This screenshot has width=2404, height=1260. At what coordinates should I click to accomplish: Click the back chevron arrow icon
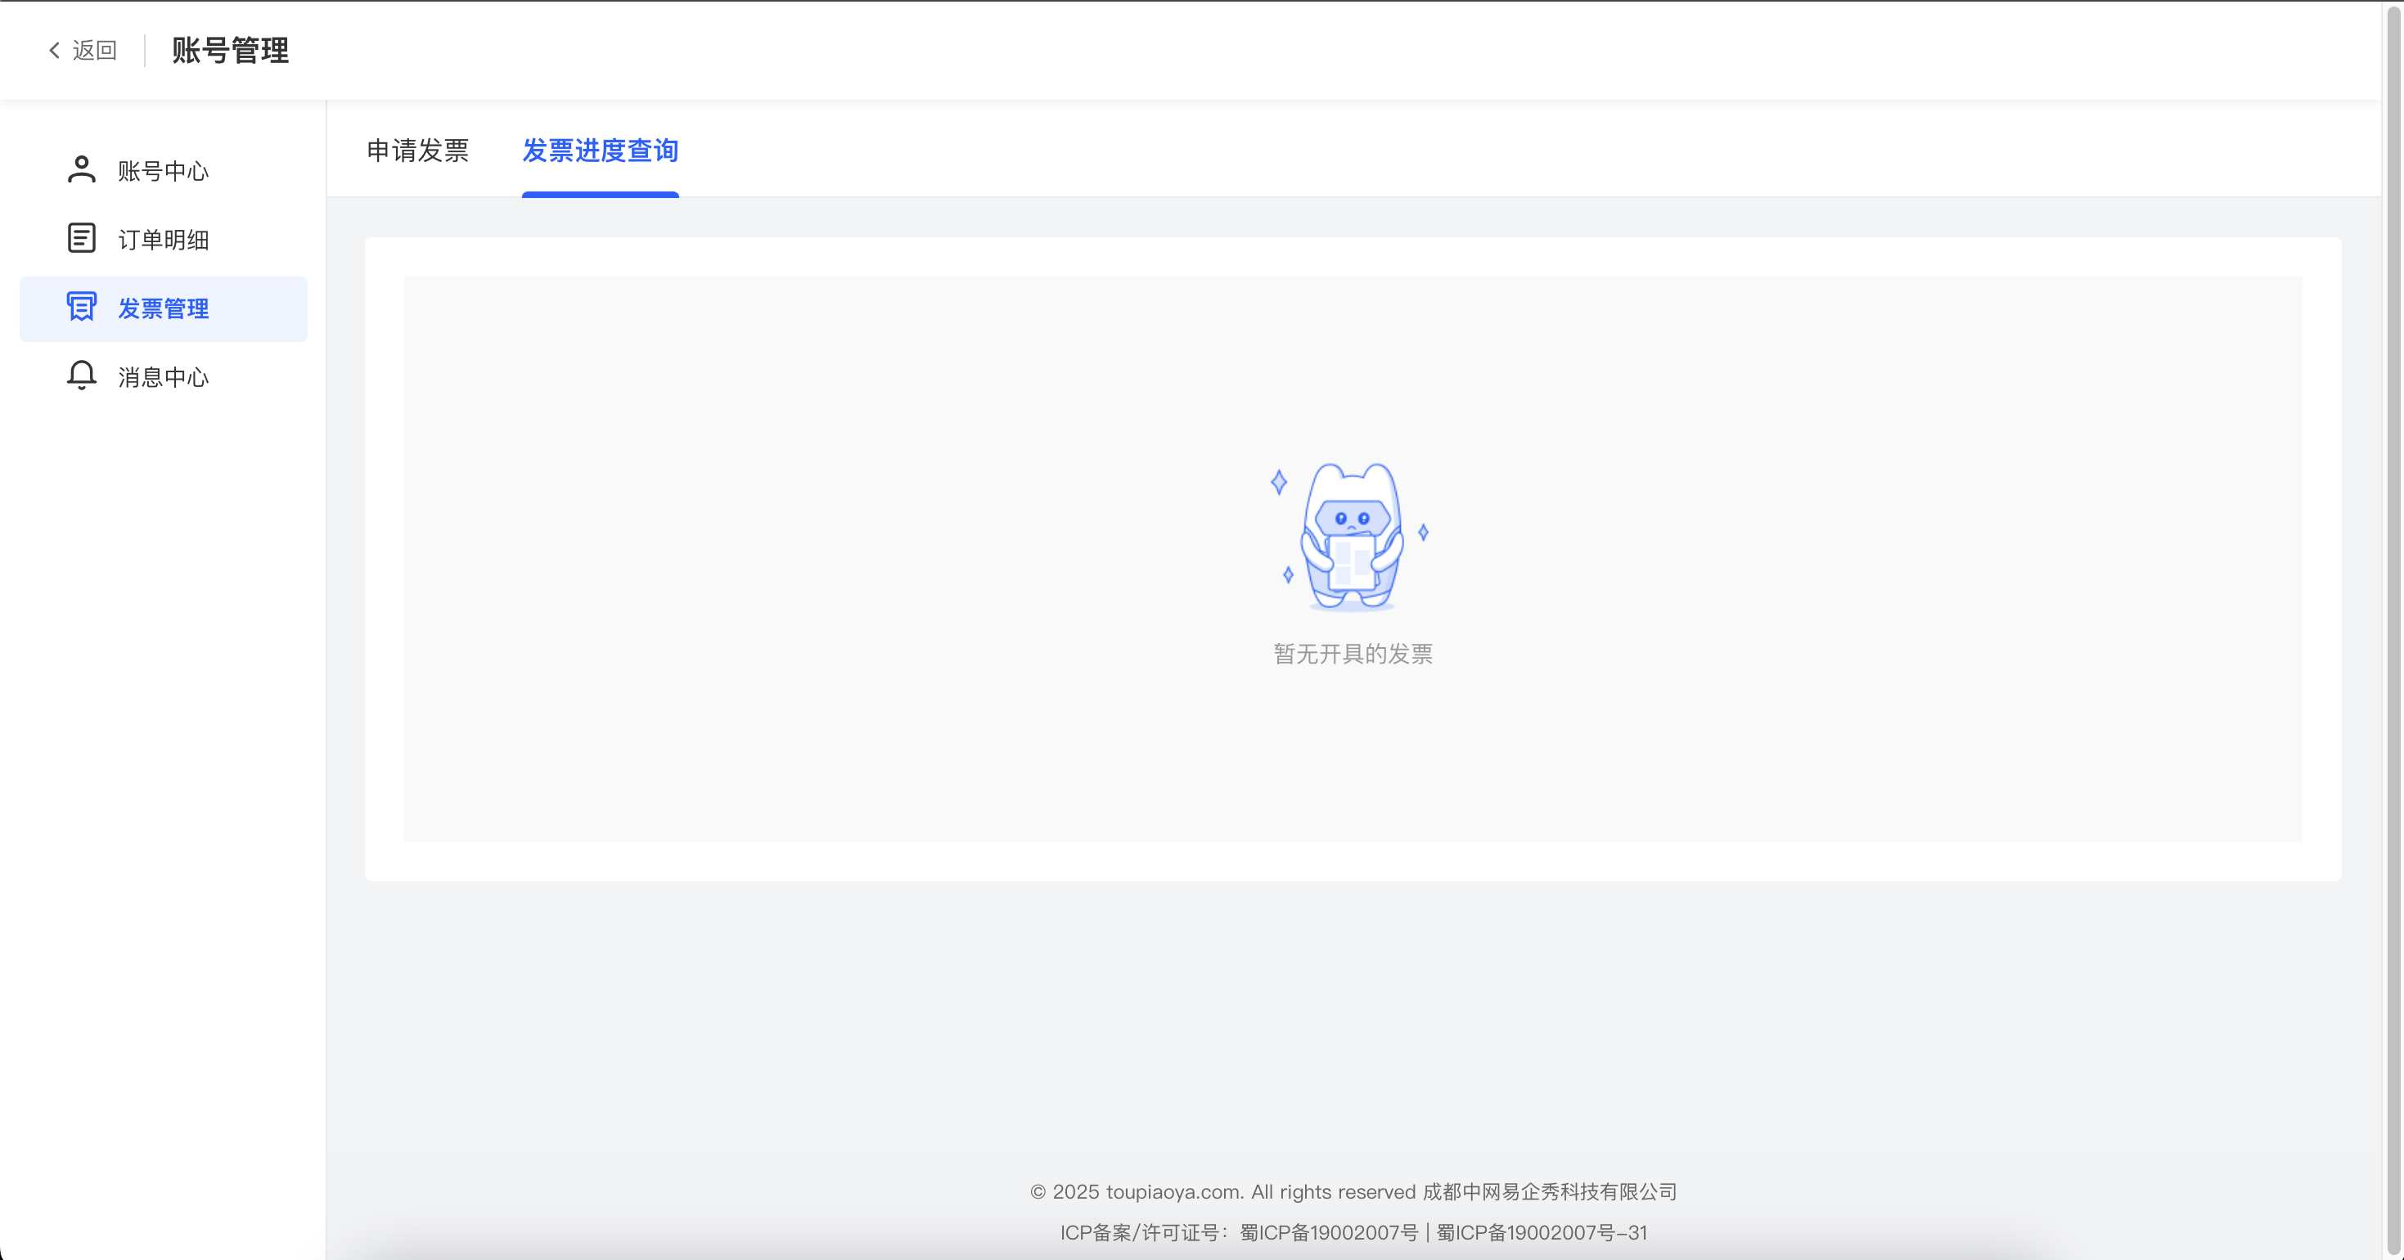pyautogui.click(x=54, y=51)
